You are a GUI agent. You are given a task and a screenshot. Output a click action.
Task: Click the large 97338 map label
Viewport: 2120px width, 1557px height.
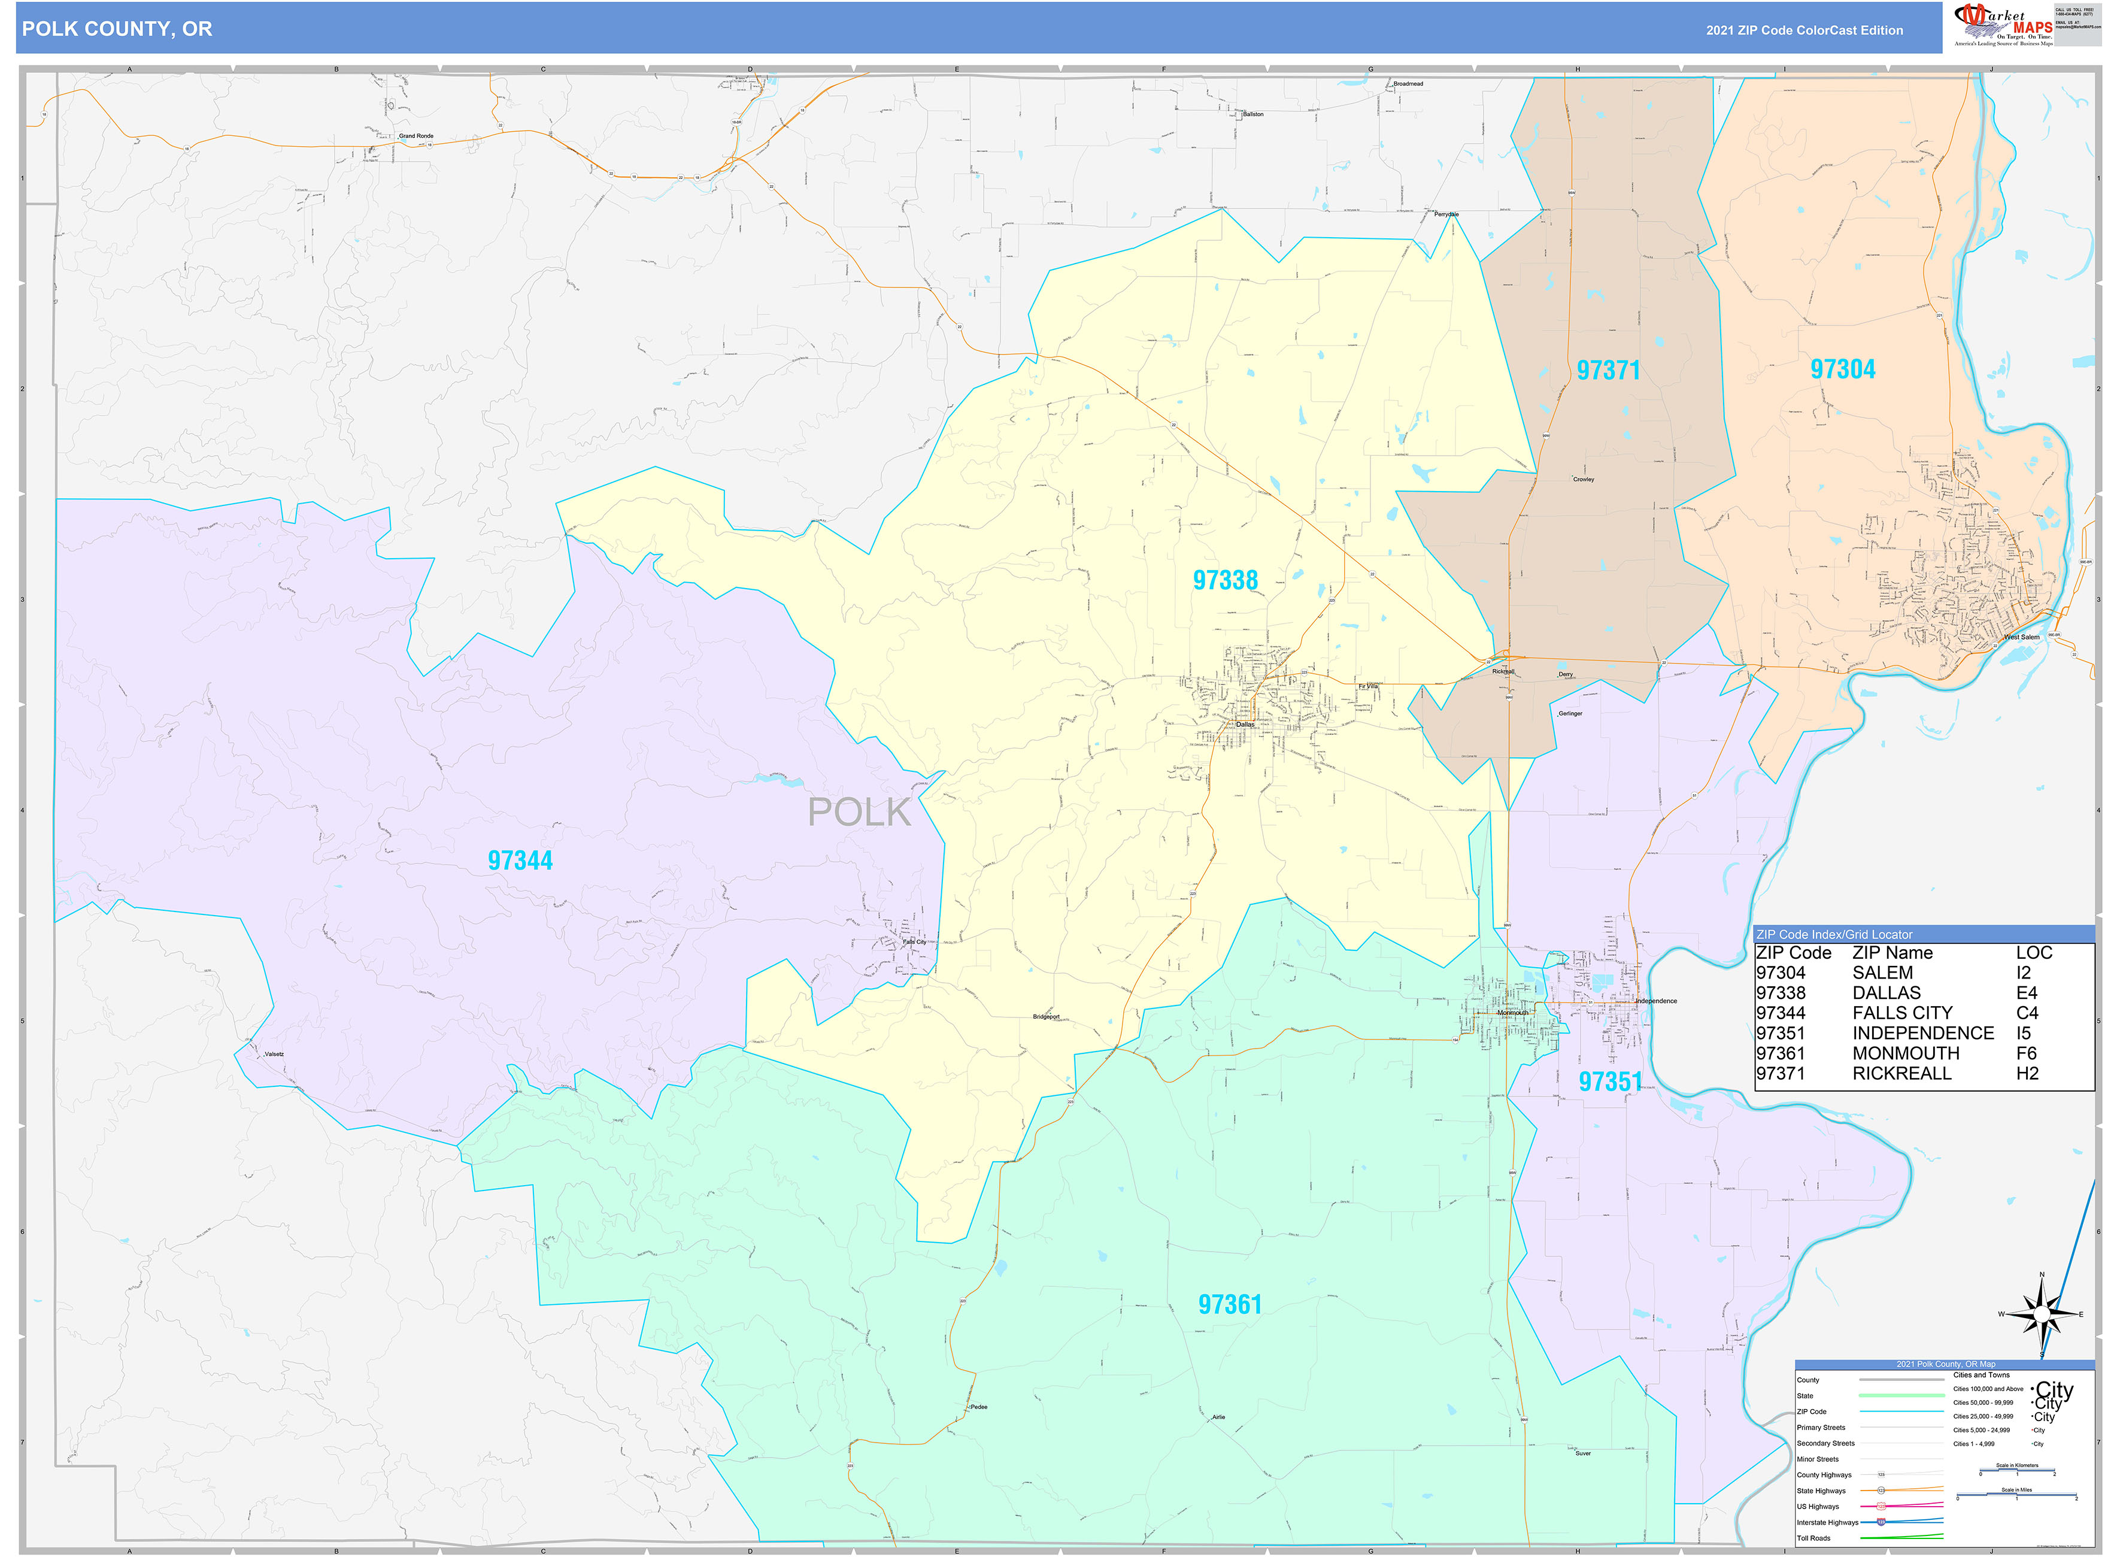[x=1225, y=580]
